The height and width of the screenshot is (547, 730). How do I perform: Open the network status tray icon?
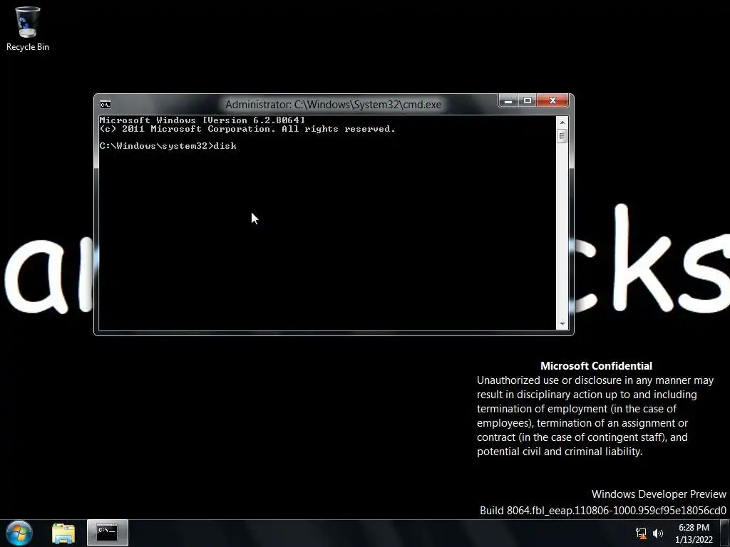(641, 533)
